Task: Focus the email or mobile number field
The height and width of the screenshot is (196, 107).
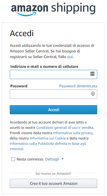Action: [x=54, y=74]
